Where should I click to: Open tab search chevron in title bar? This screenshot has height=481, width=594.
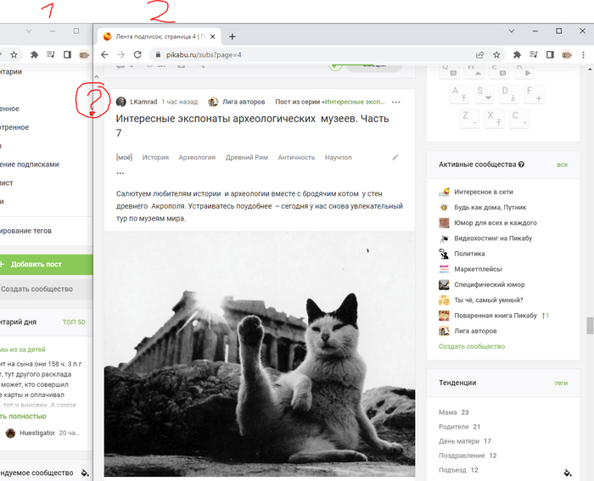pyautogui.click(x=512, y=31)
